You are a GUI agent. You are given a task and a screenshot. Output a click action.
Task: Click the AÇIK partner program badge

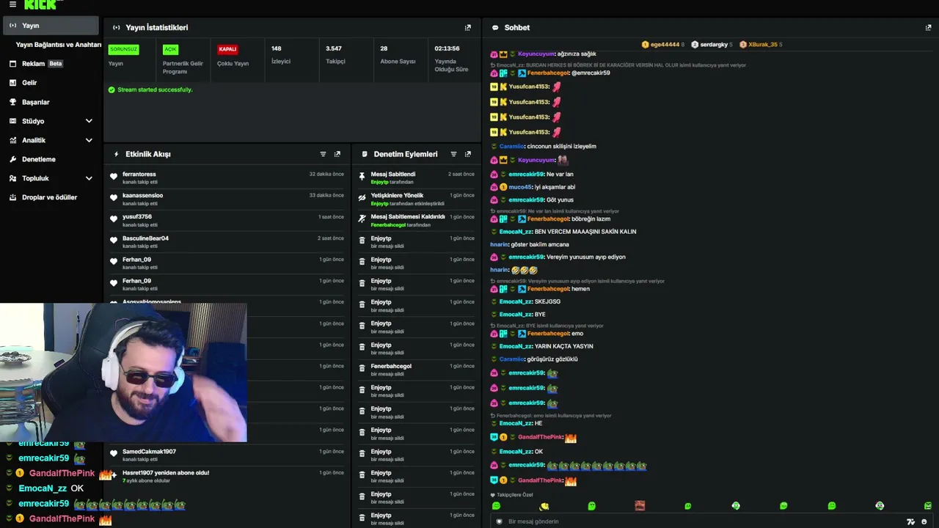[x=170, y=49]
